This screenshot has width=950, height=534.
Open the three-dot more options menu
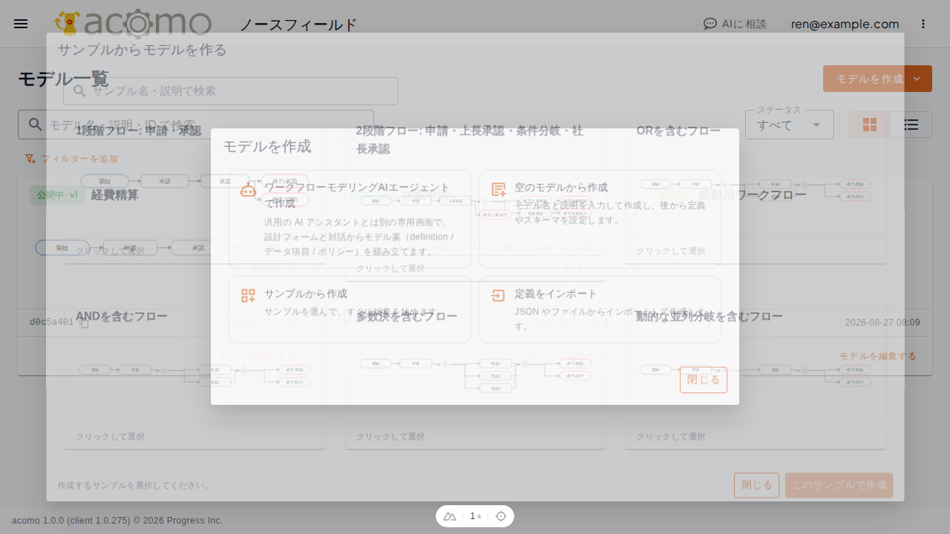[923, 24]
